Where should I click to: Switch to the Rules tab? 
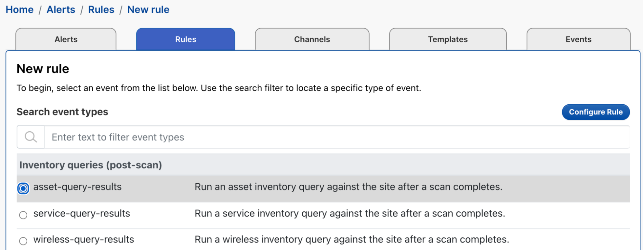[186, 39]
